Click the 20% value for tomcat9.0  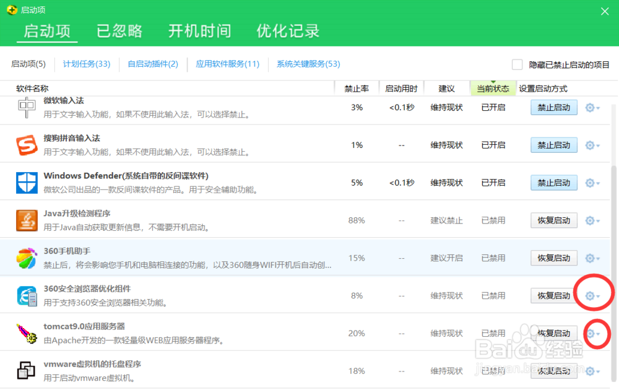coord(357,334)
